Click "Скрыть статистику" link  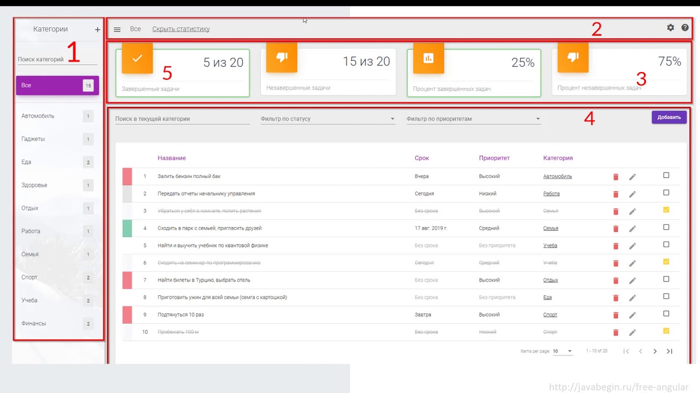coord(181,29)
